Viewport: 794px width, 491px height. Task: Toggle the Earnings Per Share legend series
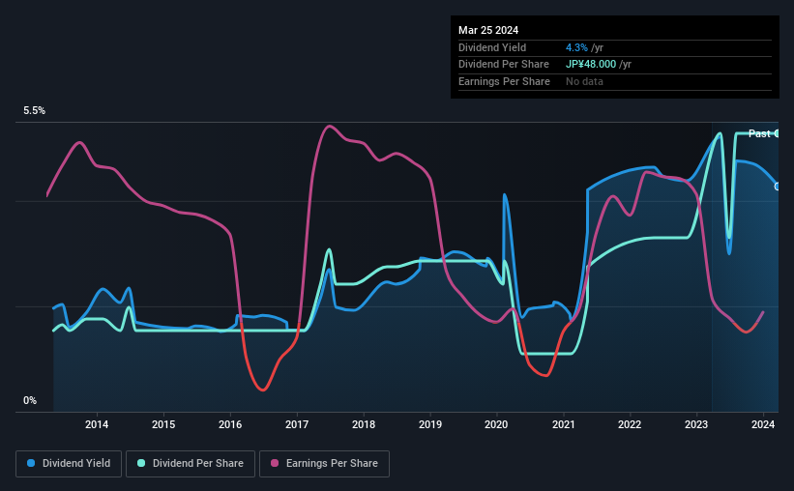tap(324, 464)
